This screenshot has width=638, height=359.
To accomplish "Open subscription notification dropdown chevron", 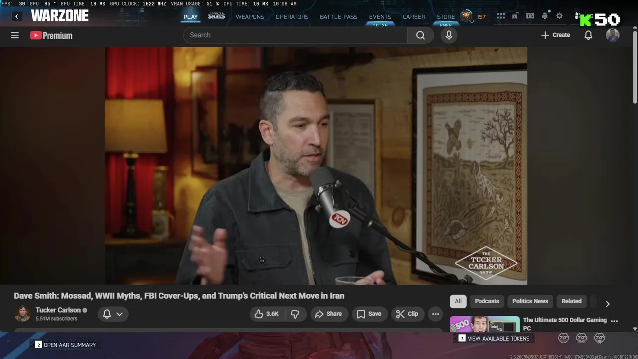I will (119, 314).
